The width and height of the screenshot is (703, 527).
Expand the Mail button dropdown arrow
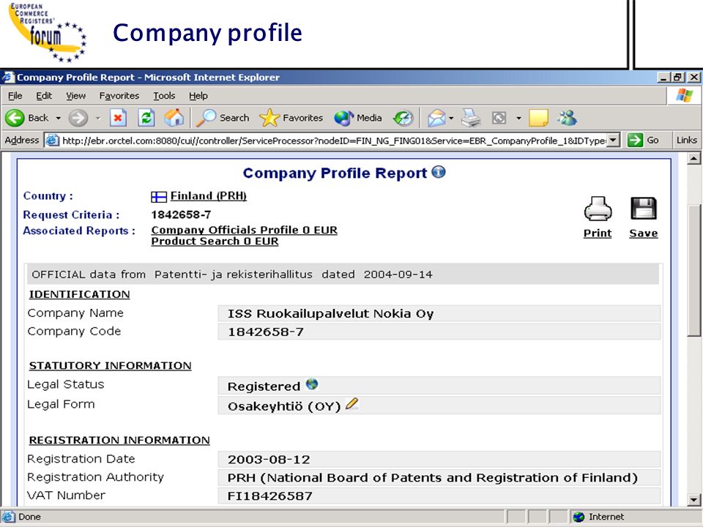pos(451,119)
